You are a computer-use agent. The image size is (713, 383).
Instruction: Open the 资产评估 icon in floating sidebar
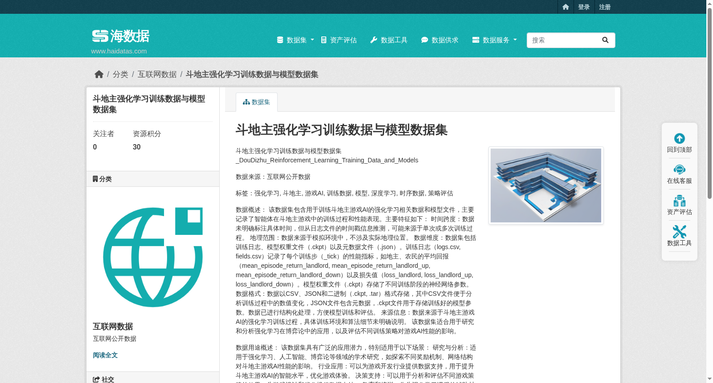680,201
